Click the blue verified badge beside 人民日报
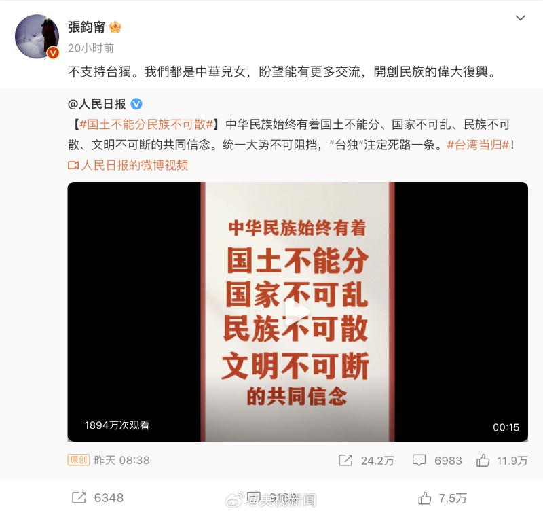Screen dimensions: 543x513 click(136, 104)
